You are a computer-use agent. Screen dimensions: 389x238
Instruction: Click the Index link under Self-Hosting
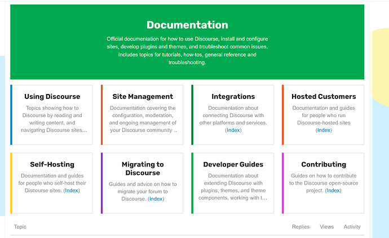[72, 190]
